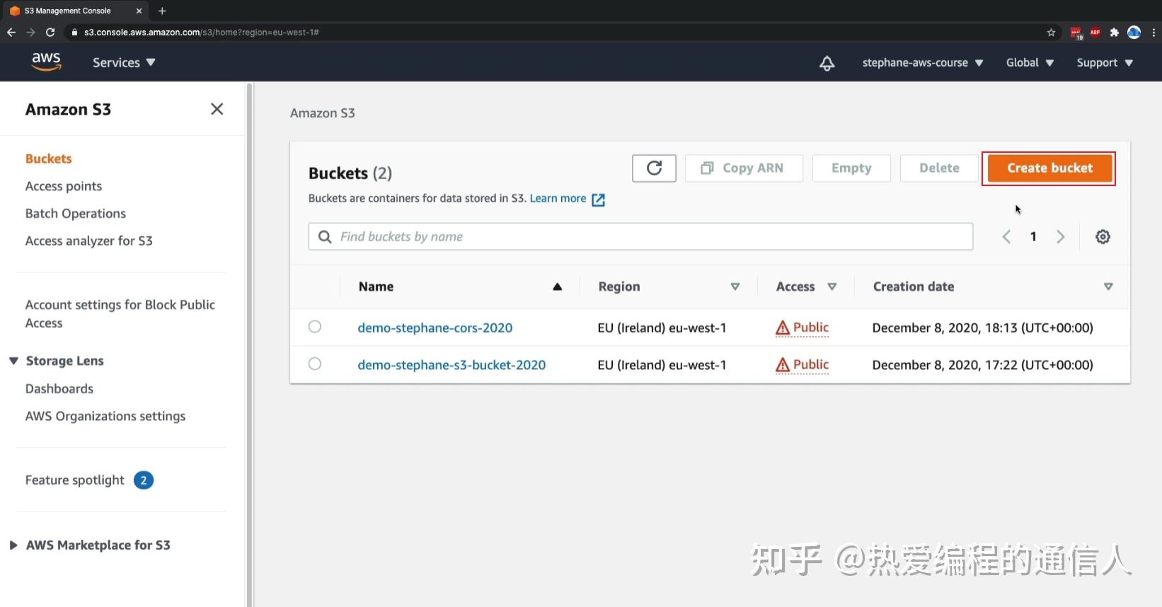This screenshot has height=607, width=1162.
Task: Sort by Region column arrow
Action: [735, 287]
